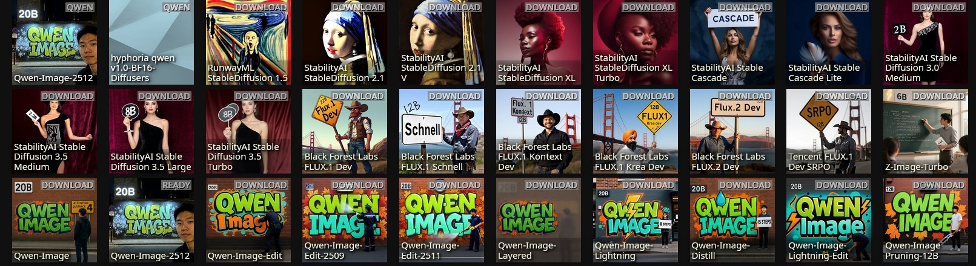Select the FLUX.1 Kontext Dev model thumbnail
976x266 pixels.
(539, 131)
